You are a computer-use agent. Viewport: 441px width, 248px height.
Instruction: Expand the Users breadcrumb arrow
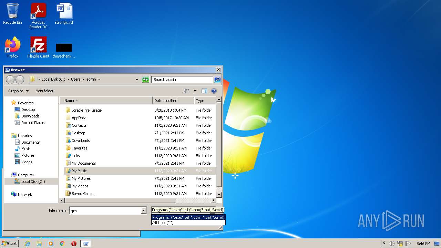tap(83, 79)
